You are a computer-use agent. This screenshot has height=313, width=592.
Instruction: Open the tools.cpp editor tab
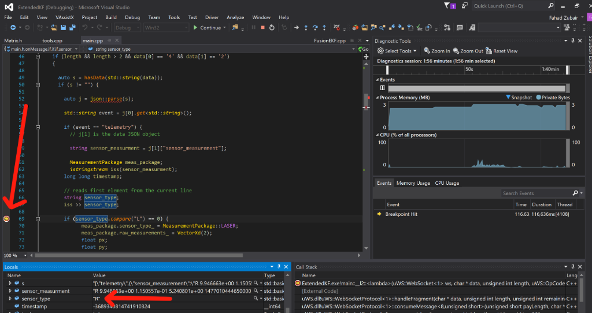(x=52, y=41)
